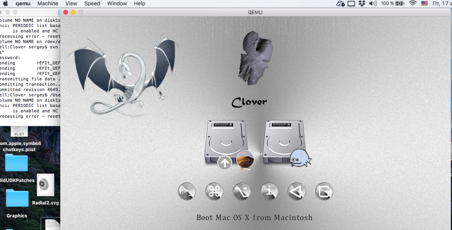Viewport: 452px width, 230px height.
Task: Click the up-arrow badge on first drive
Action: click(225, 163)
